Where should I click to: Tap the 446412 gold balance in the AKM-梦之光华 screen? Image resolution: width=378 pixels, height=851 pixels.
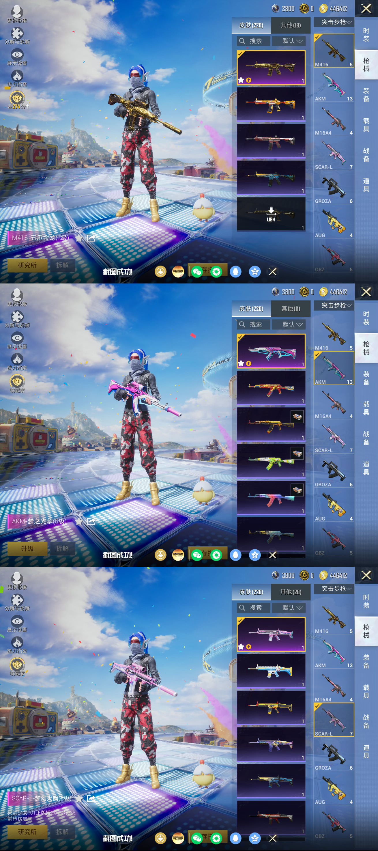point(334,292)
